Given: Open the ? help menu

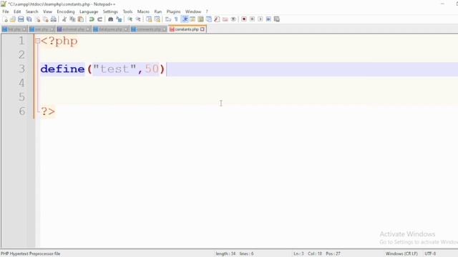Looking at the screenshot, I should pos(207,11).
